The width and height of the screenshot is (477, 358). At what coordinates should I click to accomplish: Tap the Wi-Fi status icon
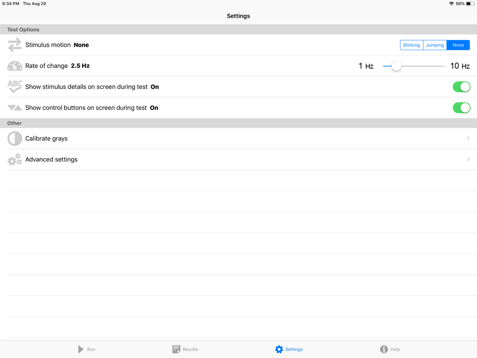pos(451,4)
